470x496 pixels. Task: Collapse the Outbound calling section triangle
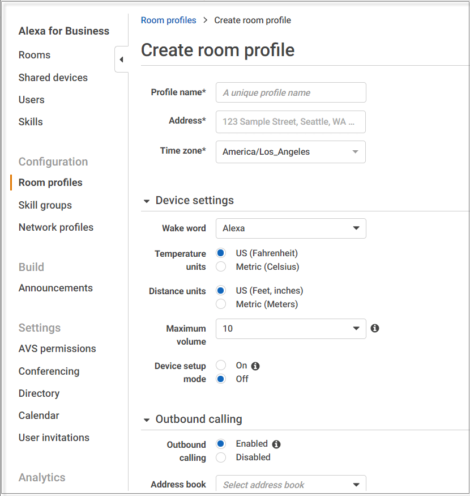(x=146, y=420)
